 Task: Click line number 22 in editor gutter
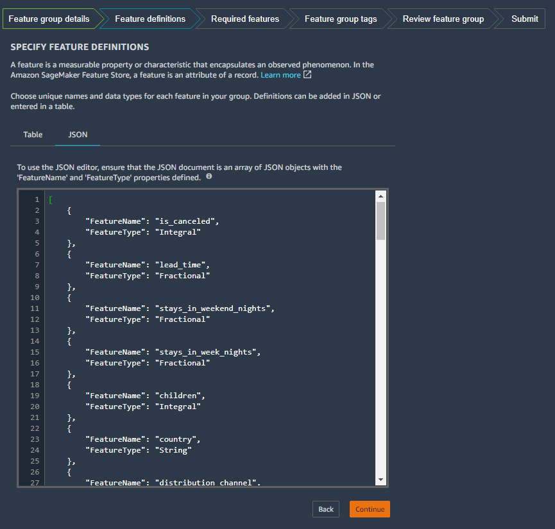[35, 428]
